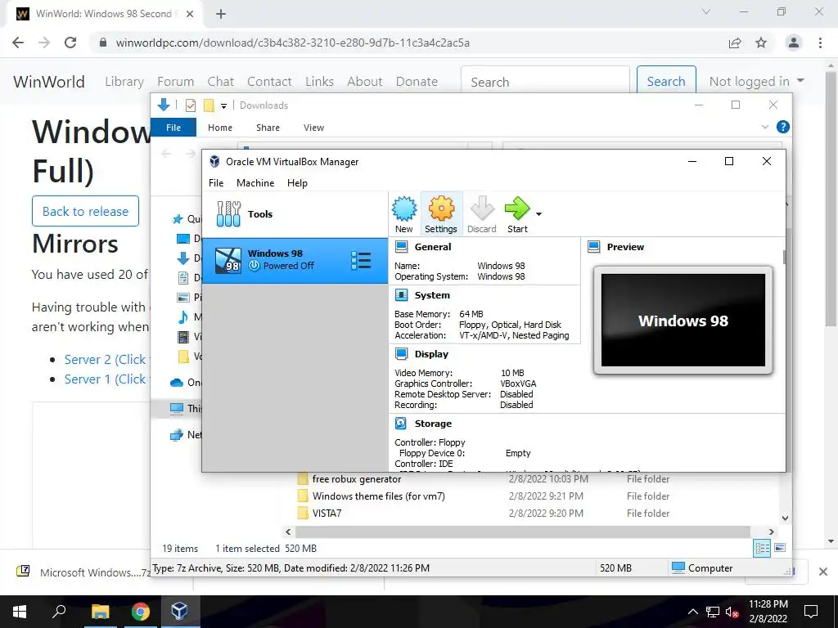
Task: Select the VISTA7 folder
Action: pos(327,514)
